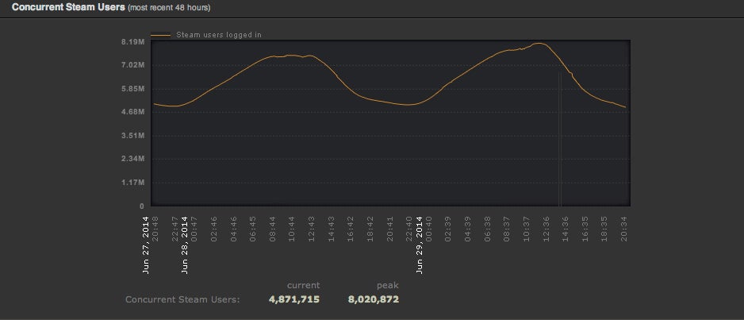Click the Jun 29, 2014 date label

coord(420,244)
